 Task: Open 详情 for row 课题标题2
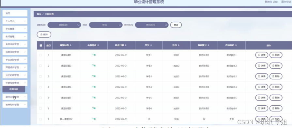pyautogui.click(x=262, y=66)
